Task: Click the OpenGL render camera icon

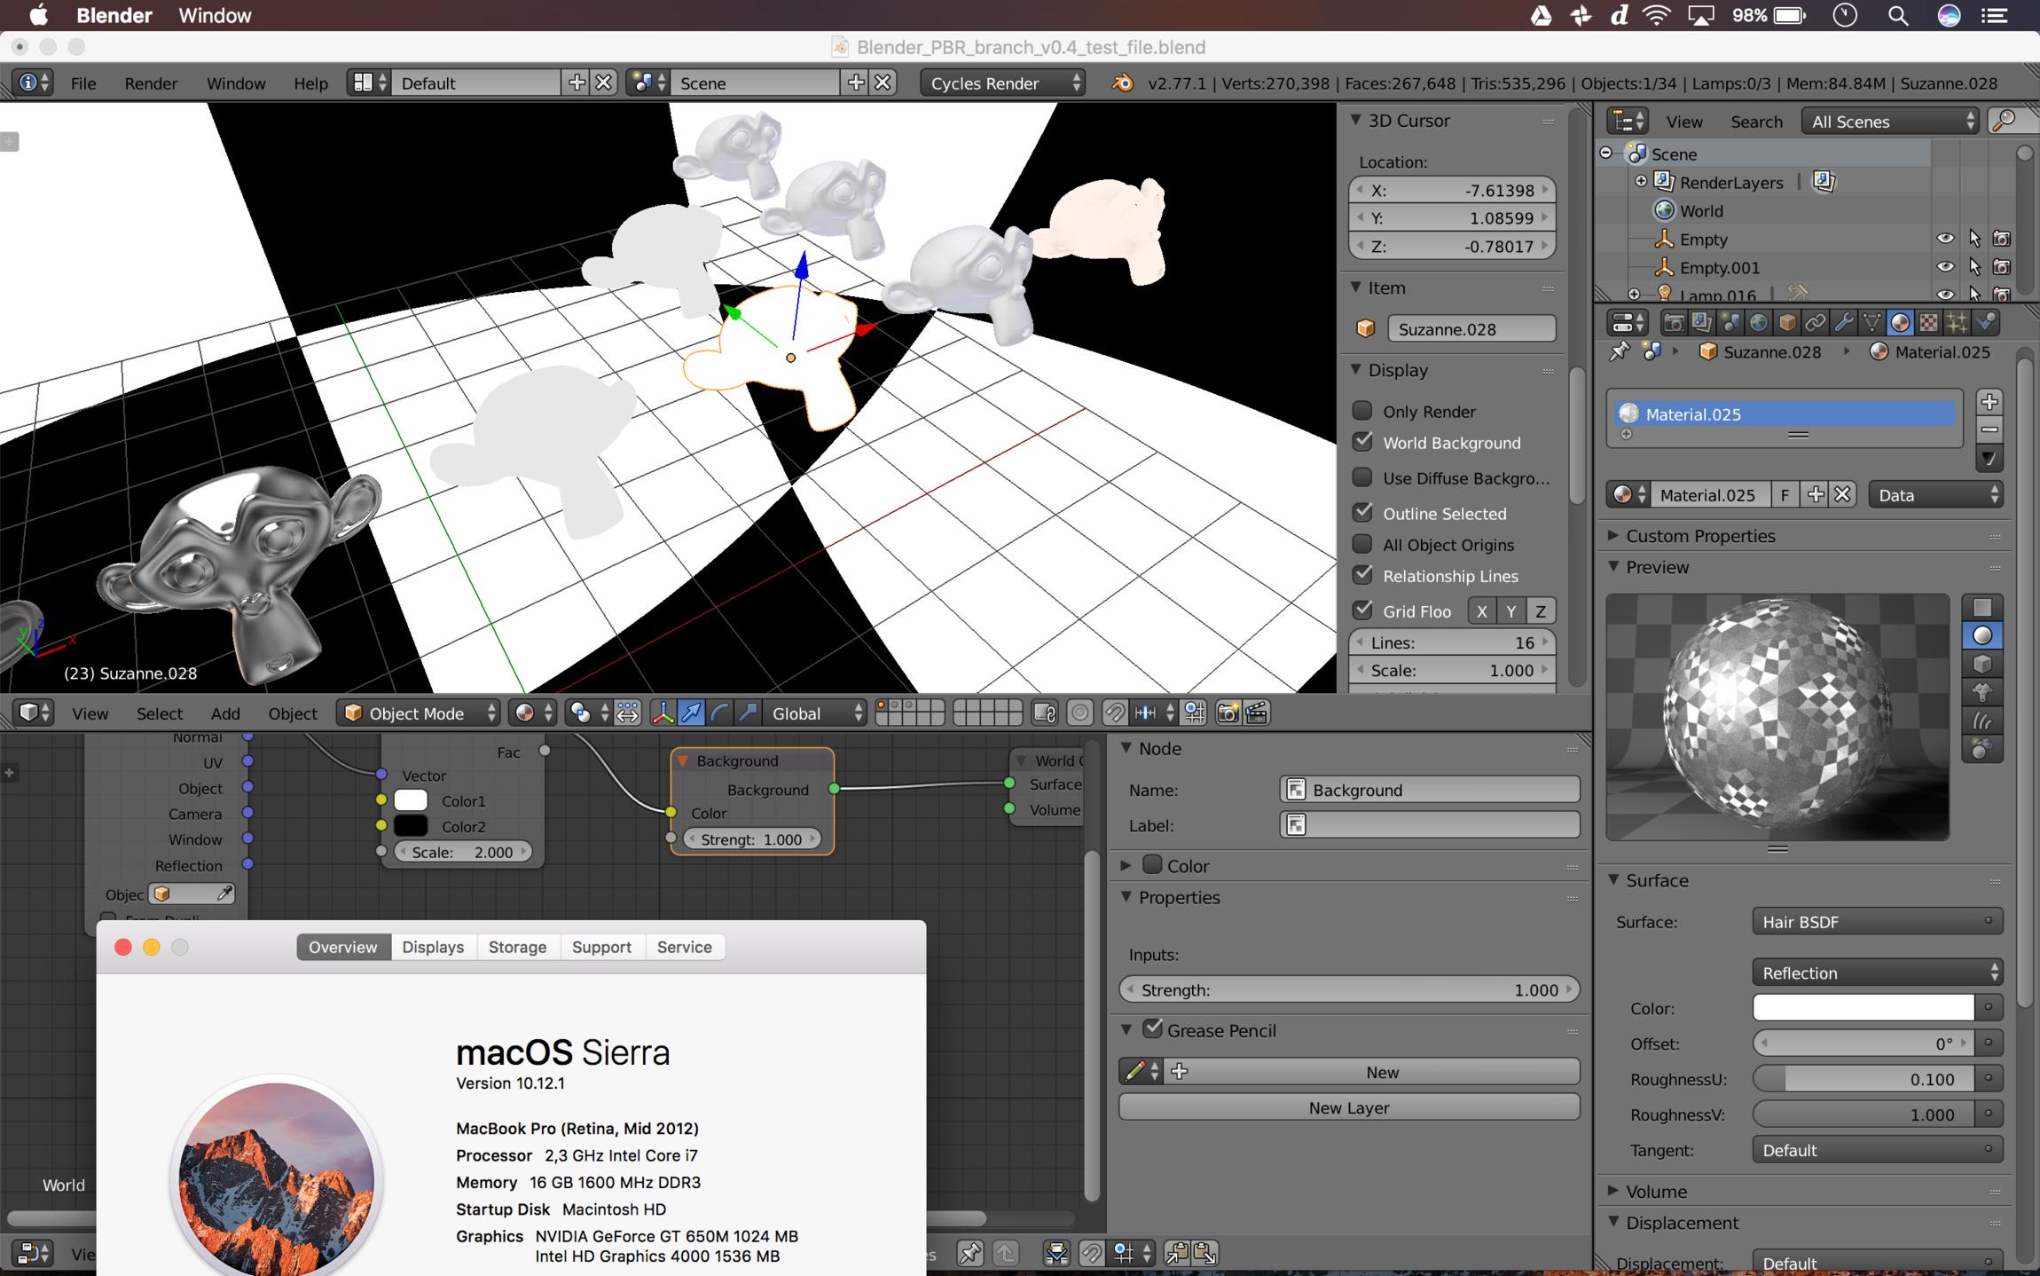Action: point(1228,713)
